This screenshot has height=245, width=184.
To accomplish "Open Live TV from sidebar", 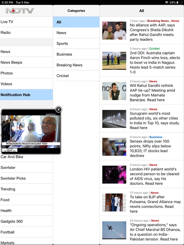I will tap(26, 22).
